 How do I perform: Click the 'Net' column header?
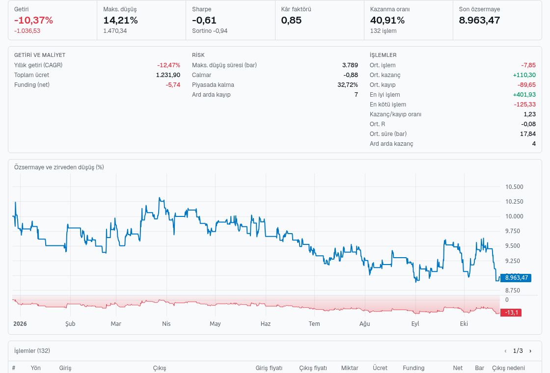pyautogui.click(x=458, y=368)
